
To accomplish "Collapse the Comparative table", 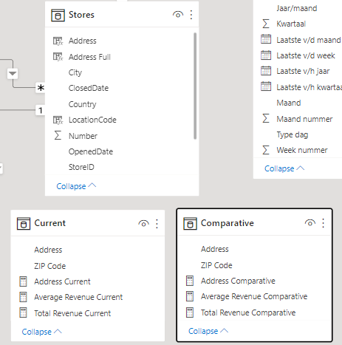I will pos(208,331).
